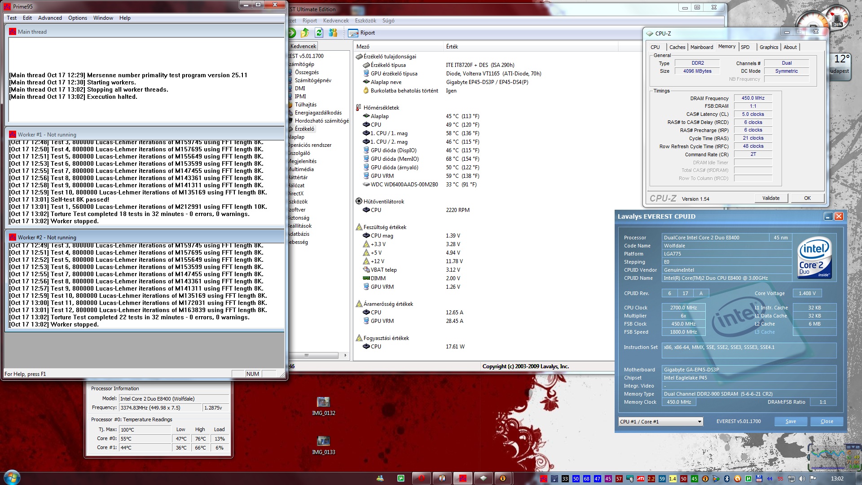The image size is (862, 485).
Task: Click the yellow '1.4' voltage tray icon
Action: (673, 479)
